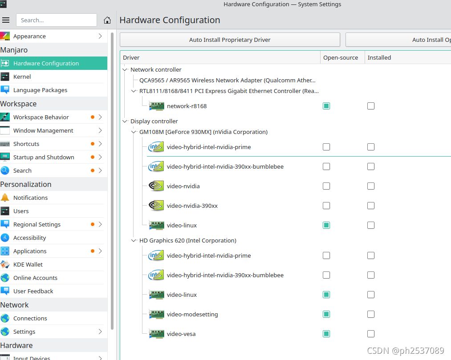Select HD Graphics video-hybrid-intel-nvidia-390xx-bumblebee row

point(225,275)
